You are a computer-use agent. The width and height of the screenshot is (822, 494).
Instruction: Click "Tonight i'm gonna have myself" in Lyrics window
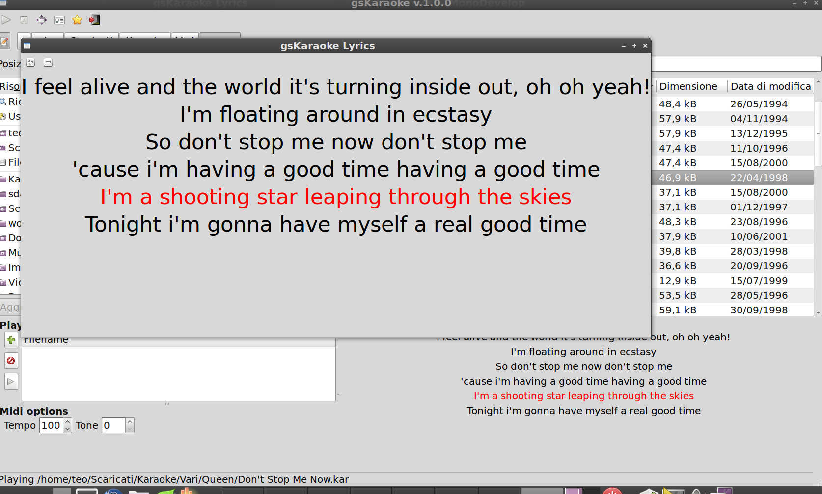[246, 225]
